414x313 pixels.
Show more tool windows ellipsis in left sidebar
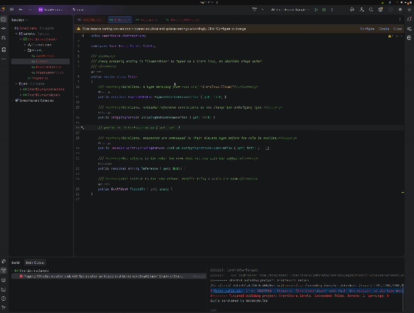4,59
